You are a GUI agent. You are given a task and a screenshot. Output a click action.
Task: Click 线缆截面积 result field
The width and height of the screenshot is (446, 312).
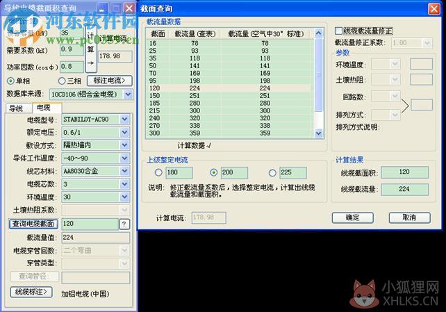click(x=405, y=172)
